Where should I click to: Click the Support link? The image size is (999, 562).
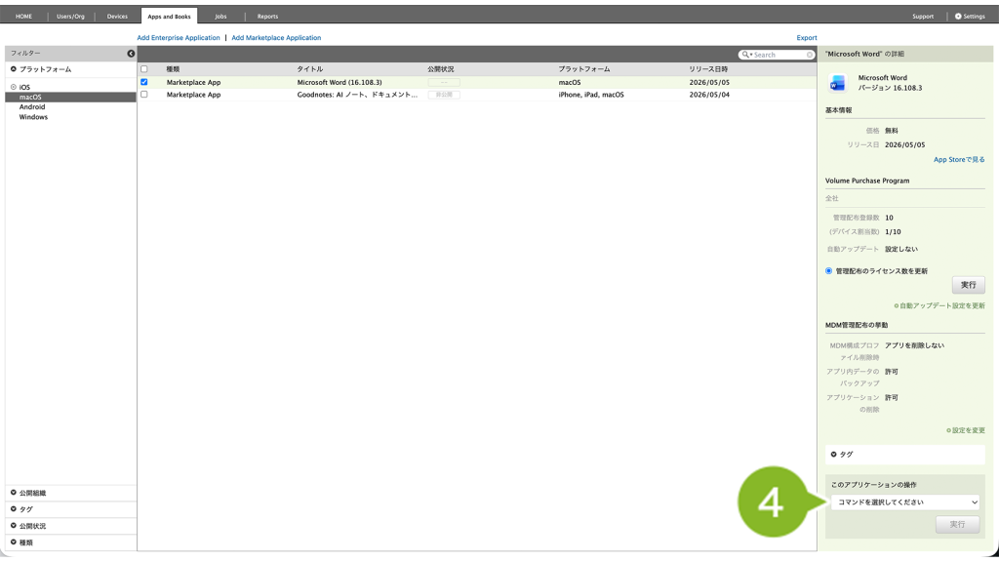[923, 17]
